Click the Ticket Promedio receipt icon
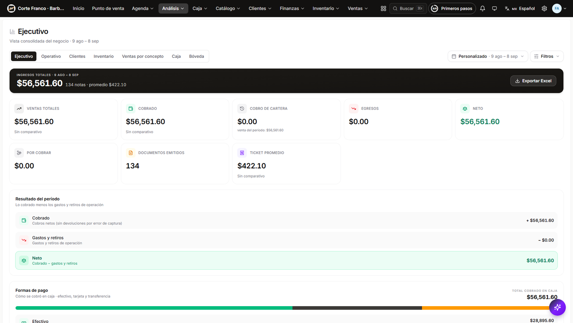 point(242,153)
